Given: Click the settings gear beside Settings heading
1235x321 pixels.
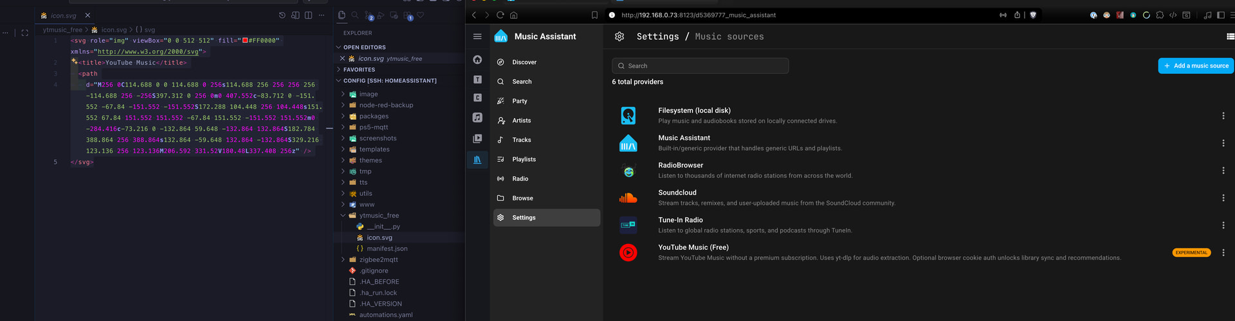Looking at the screenshot, I should point(619,37).
